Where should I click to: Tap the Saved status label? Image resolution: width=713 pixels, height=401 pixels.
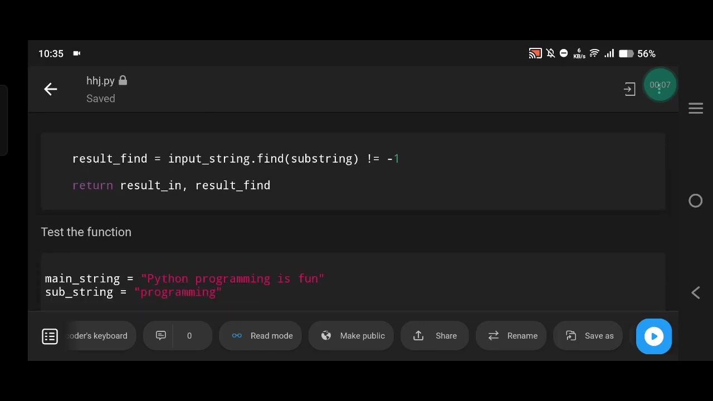tap(101, 99)
